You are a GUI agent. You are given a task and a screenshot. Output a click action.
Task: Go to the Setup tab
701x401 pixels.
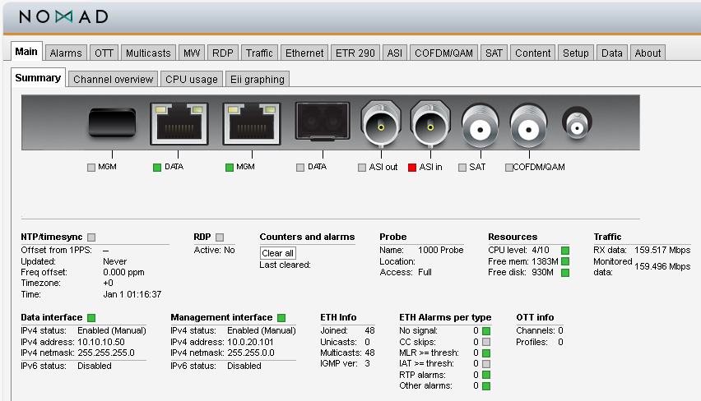(575, 53)
